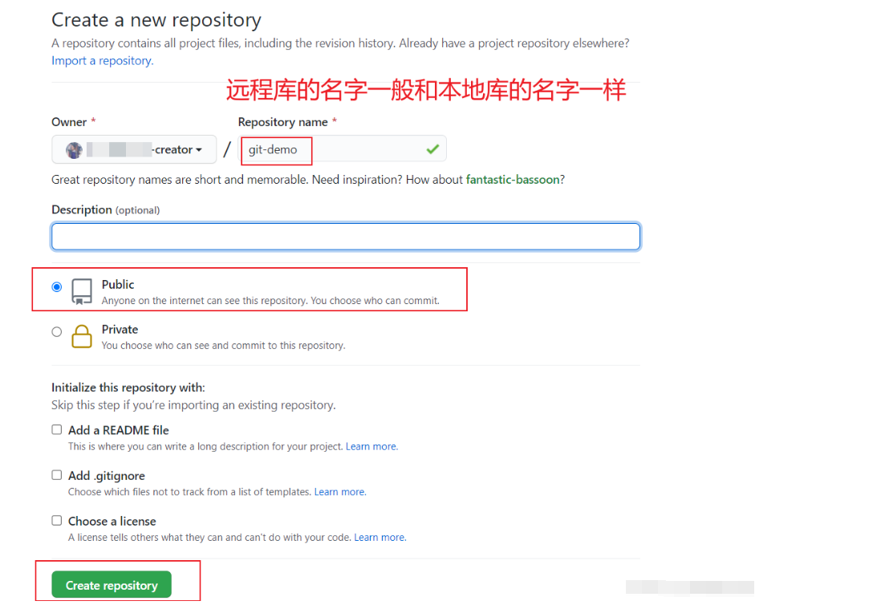Open Learn more link for README
The width and height of the screenshot is (889, 605).
(372, 447)
